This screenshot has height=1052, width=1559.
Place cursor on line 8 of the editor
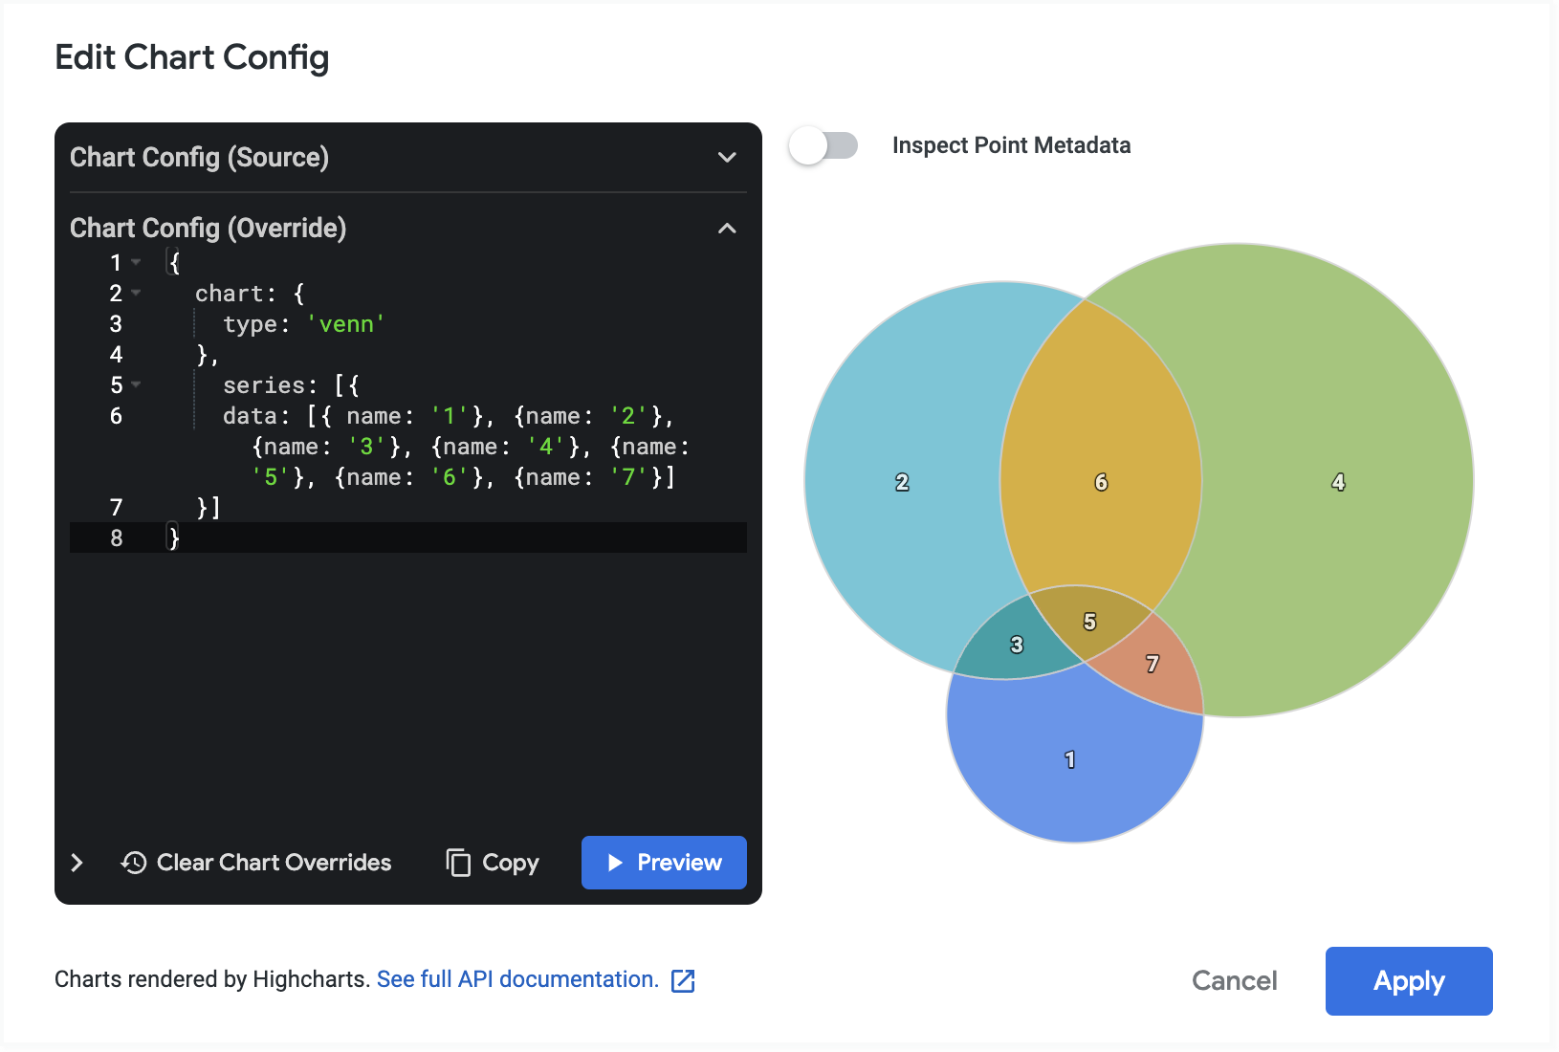pos(383,537)
